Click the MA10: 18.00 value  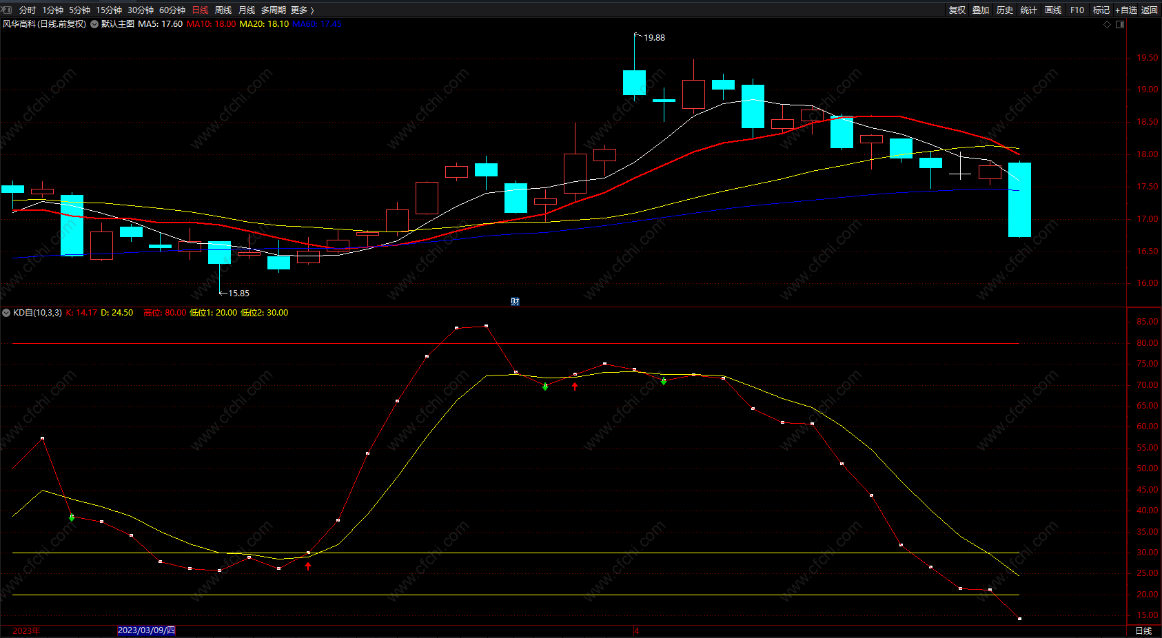click(x=211, y=24)
